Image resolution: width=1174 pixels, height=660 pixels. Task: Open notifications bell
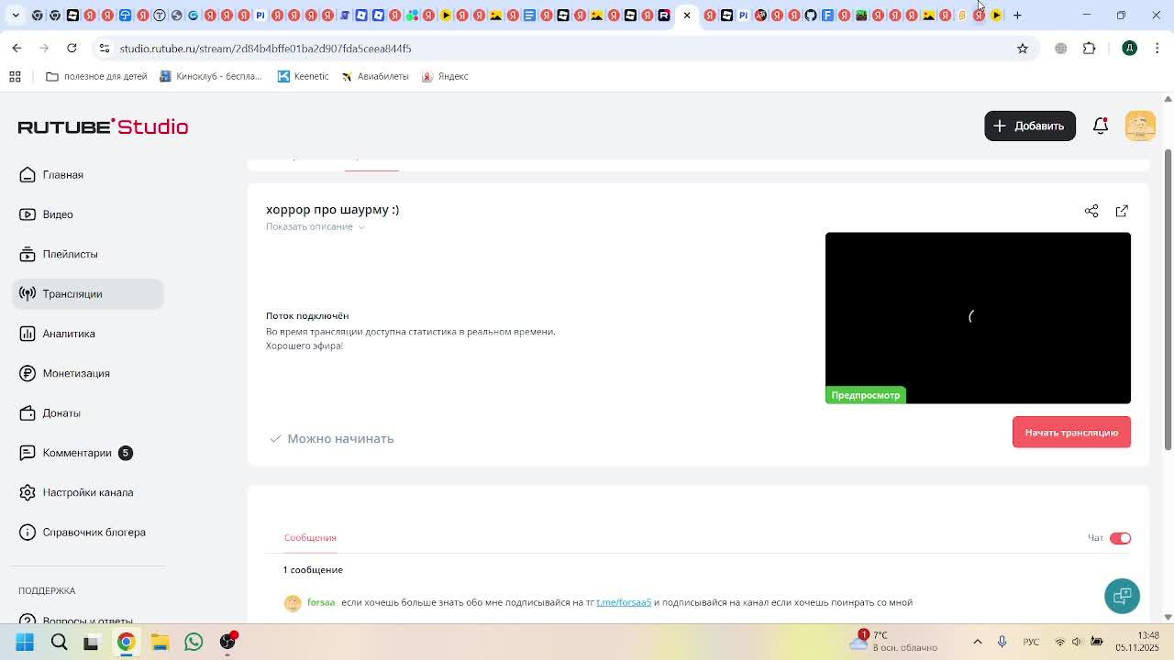click(1101, 126)
